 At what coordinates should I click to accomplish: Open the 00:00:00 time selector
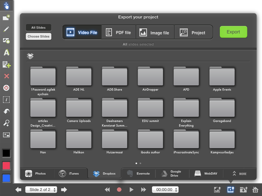tap(165, 190)
